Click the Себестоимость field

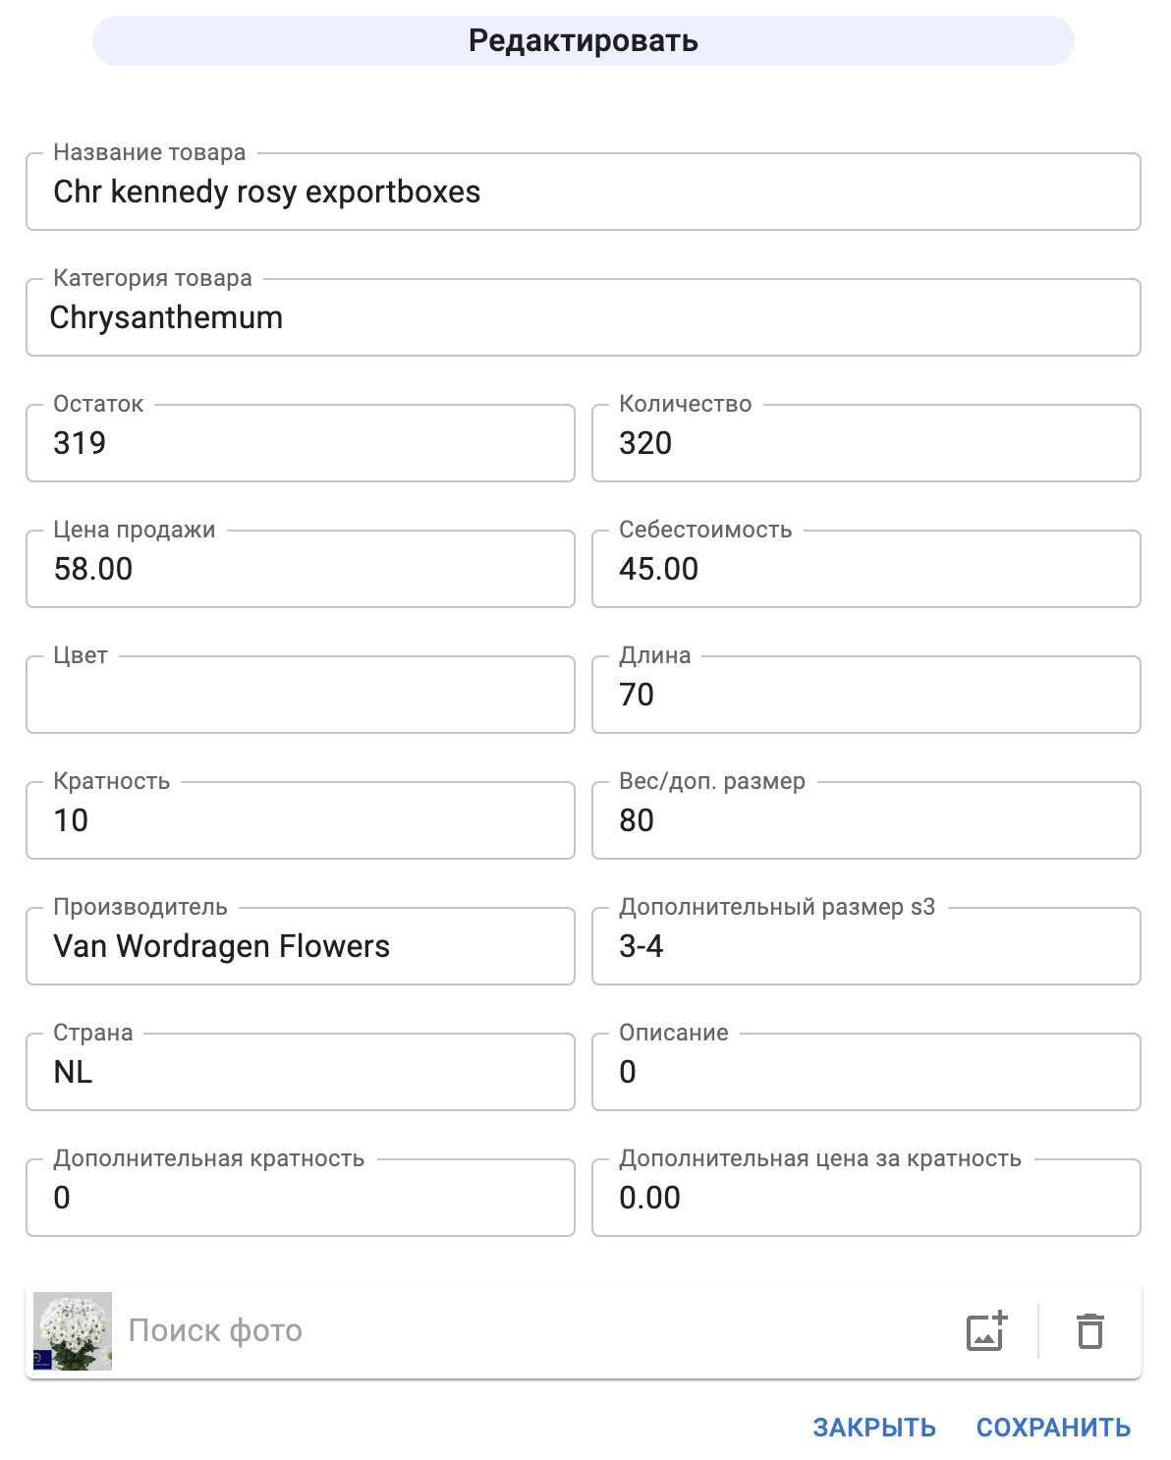tap(866, 570)
